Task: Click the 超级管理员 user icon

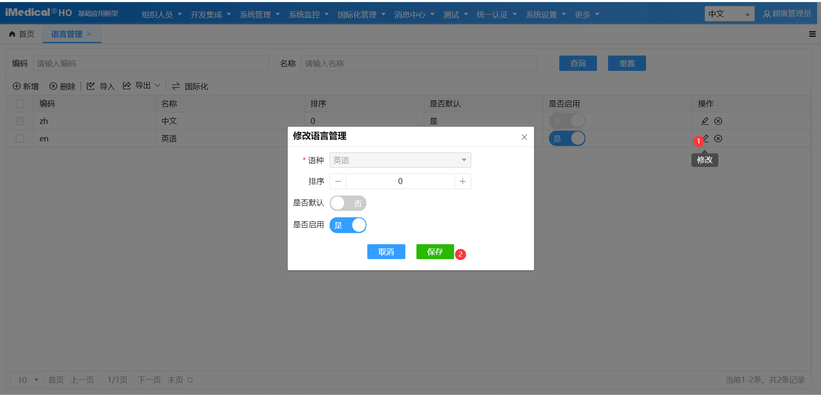Action: 767,14
